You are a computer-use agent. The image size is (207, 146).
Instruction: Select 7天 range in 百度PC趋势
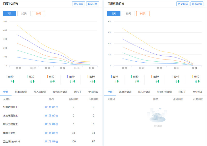[x=9, y=14]
